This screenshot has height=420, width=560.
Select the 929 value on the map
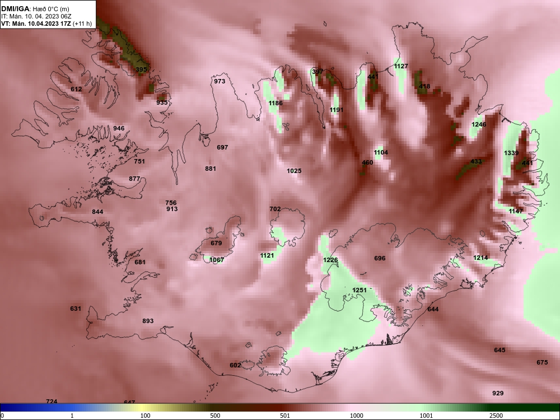(498, 393)
